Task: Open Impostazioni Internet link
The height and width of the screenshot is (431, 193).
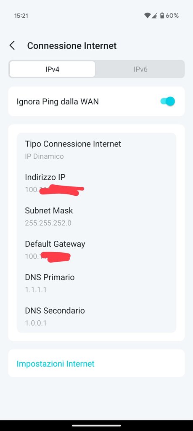Action: [56, 364]
